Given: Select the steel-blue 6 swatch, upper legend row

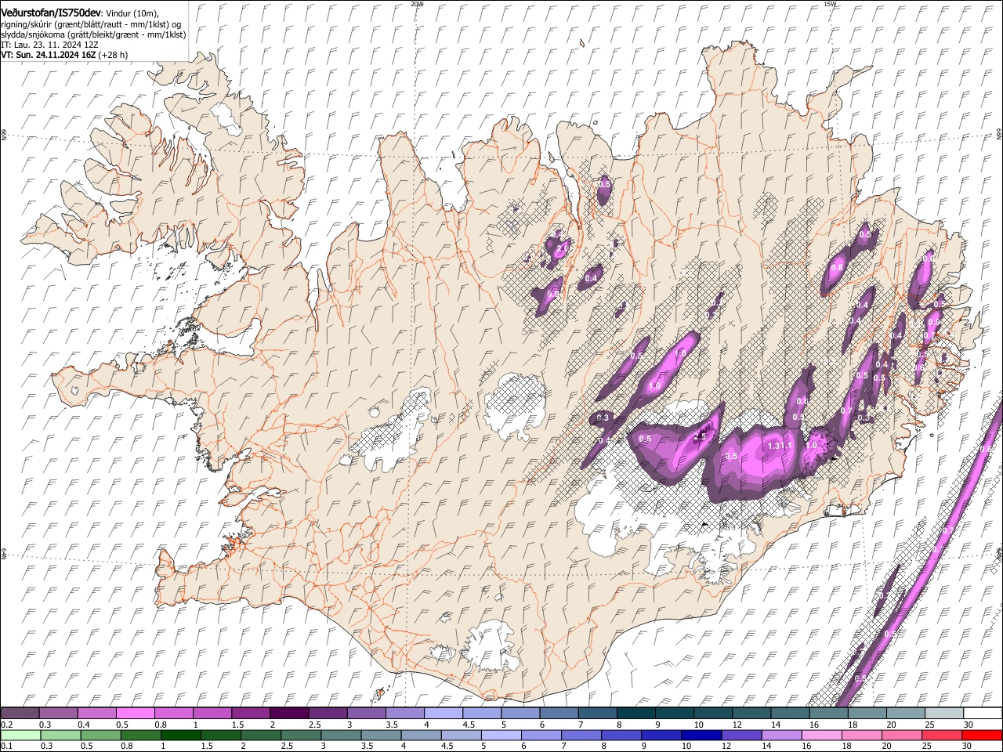Looking at the screenshot, I should click(559, 714).
